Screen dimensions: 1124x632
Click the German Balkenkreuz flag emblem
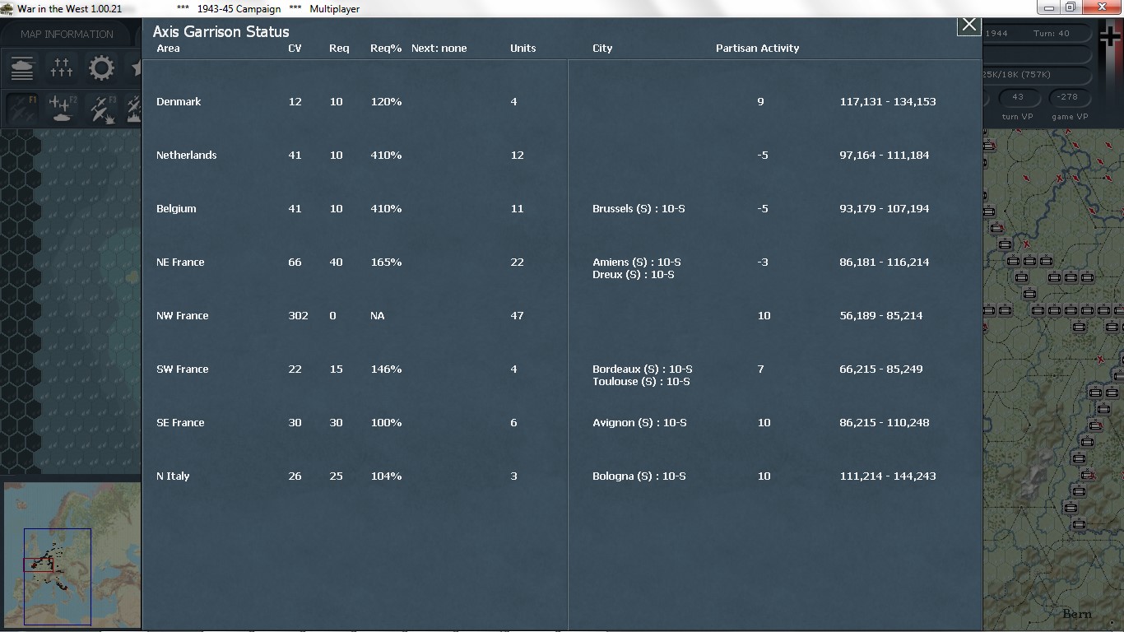click(1110, 36)
